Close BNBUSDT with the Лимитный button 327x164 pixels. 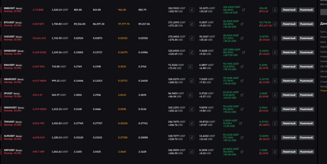click(289, 10)
